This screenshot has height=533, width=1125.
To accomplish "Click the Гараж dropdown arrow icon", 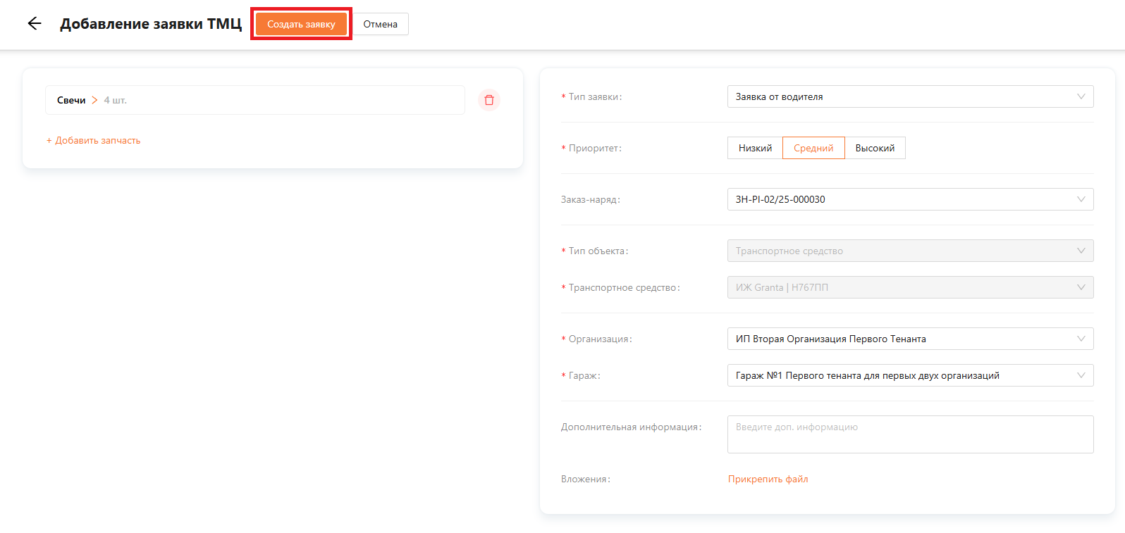I will click(x=1081, y=375).
